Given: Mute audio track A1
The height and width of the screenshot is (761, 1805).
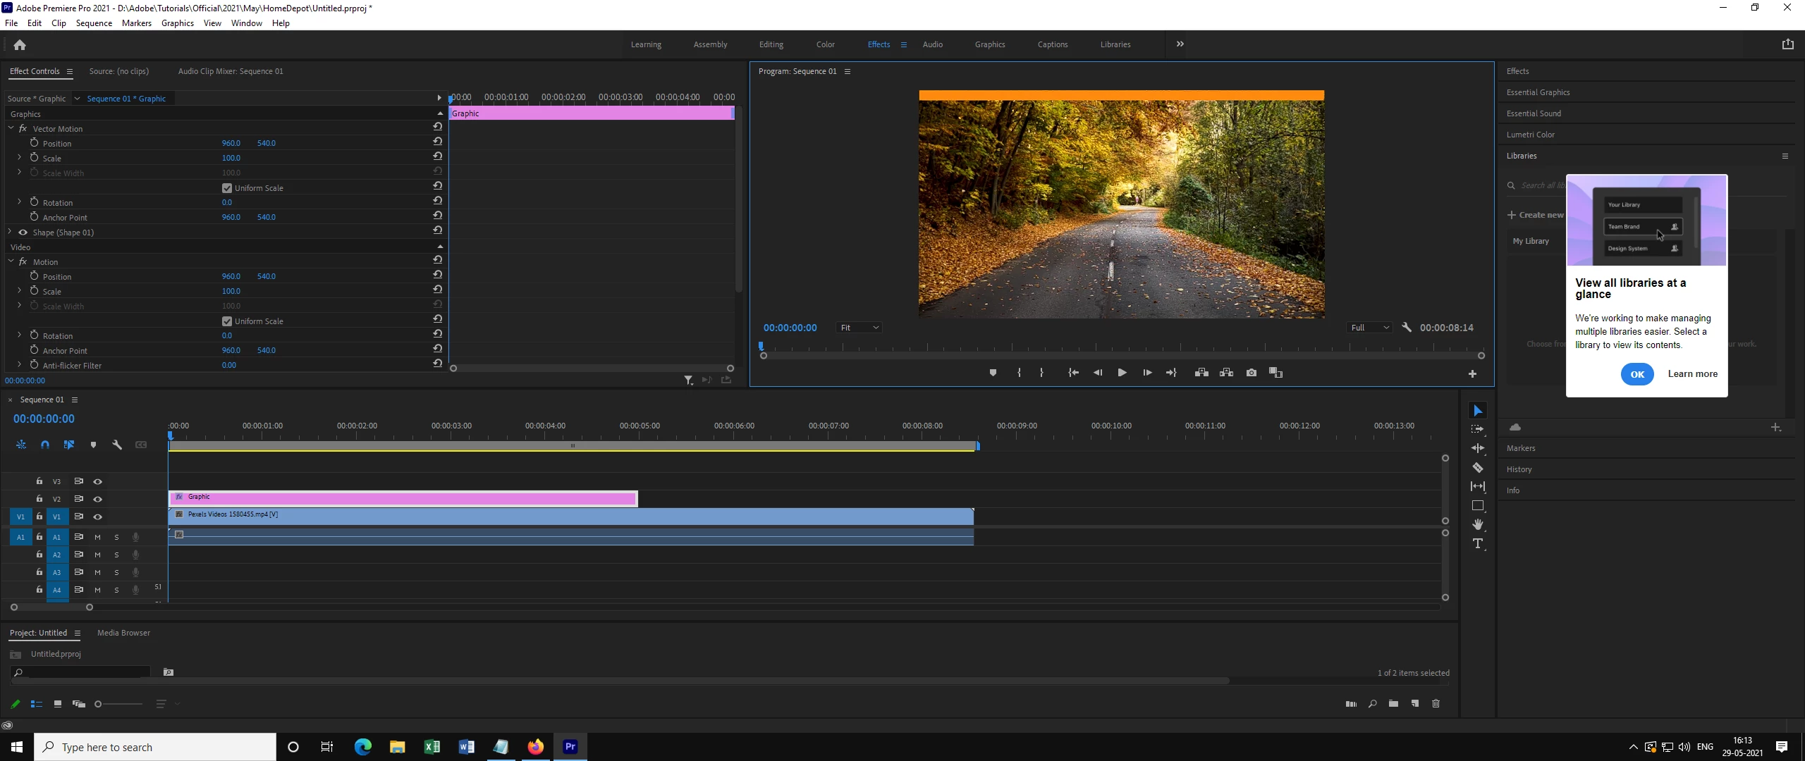Looking at the screenshot, I should coord(98,537).
